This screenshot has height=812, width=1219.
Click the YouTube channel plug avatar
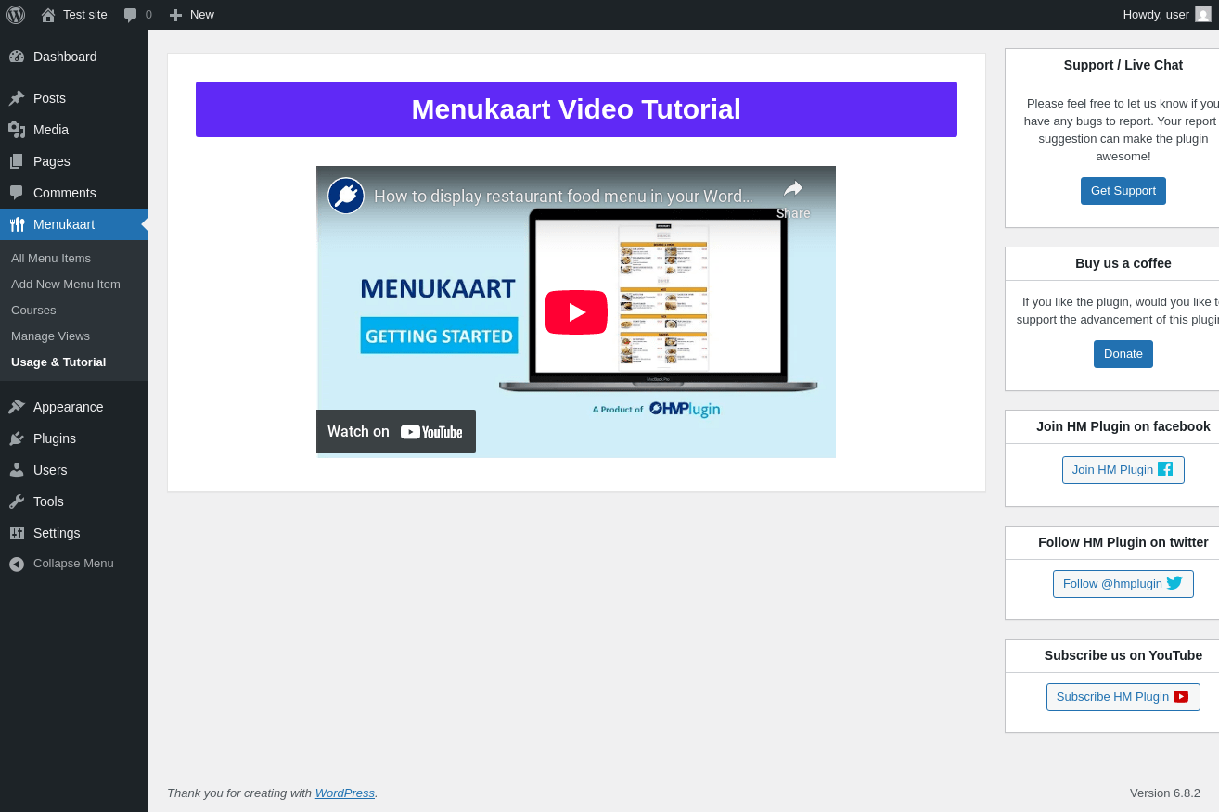[x=346, y=196]
